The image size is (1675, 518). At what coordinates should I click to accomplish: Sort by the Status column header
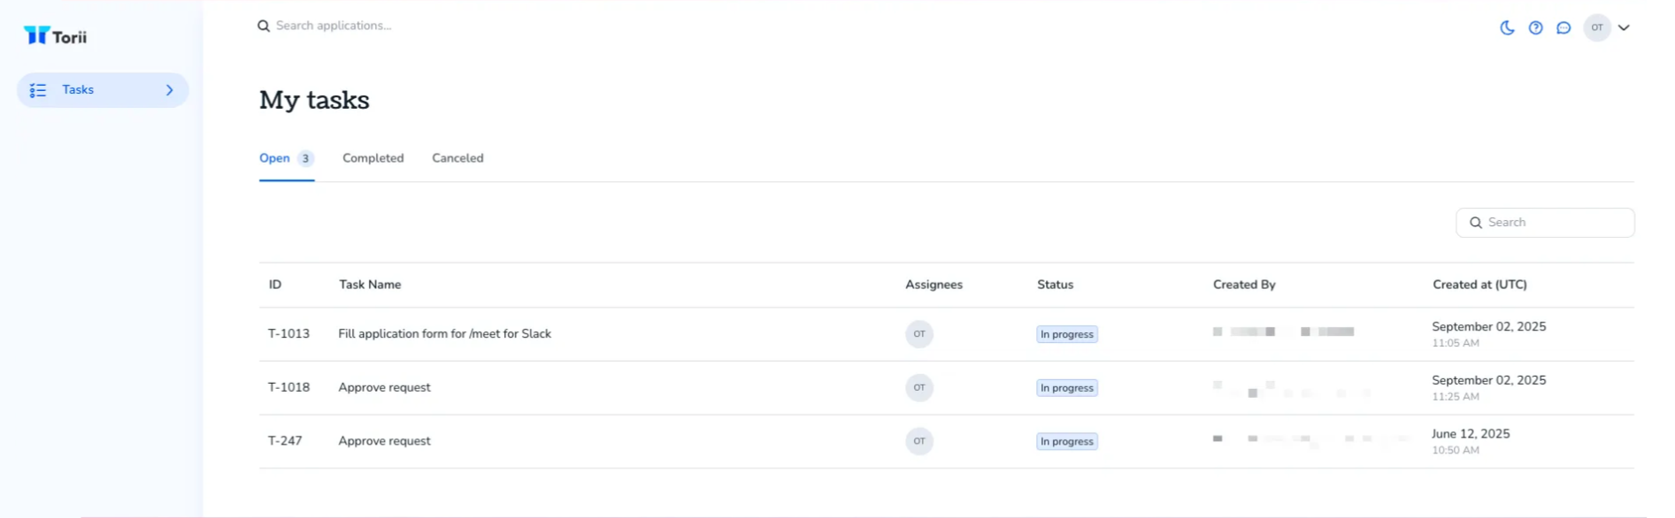pos(1055,285)
